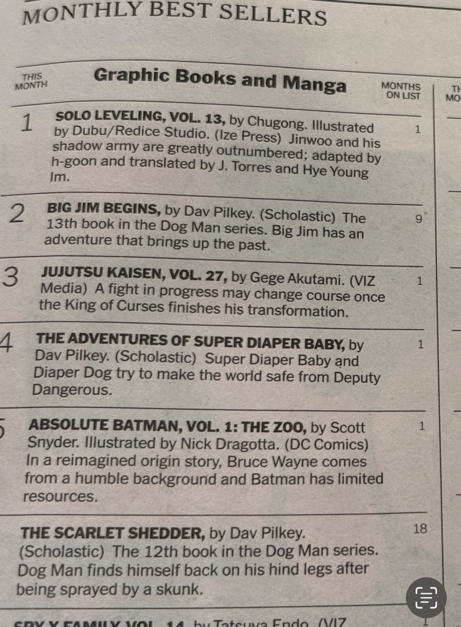Image resolution: width=461 pixels, height=627 pixels.
Task: Tap the 9 months count for Big Jim Begins
Action: pos(419,219)
